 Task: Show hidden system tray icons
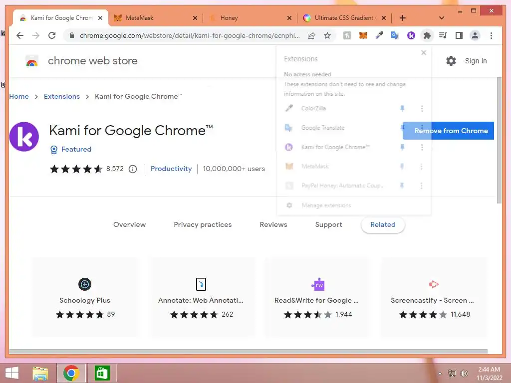(x=440, y=374)
